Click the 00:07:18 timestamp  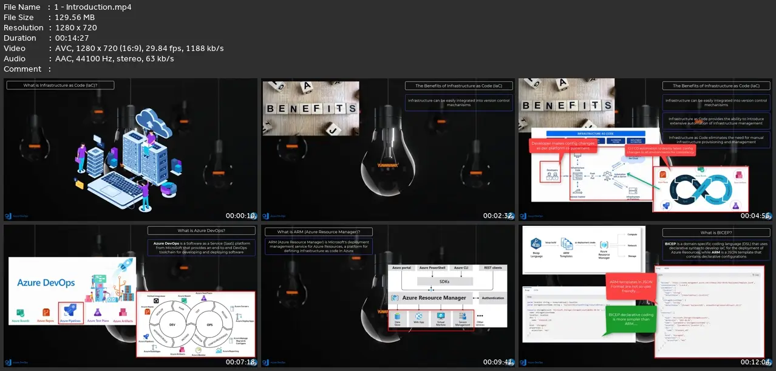[241, 362]
